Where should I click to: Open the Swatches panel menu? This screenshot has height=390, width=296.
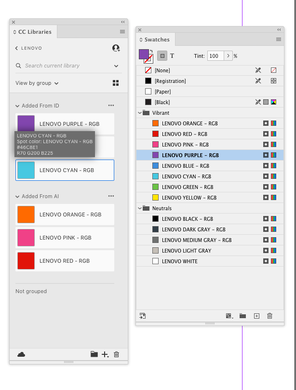(x=279, y=40)
